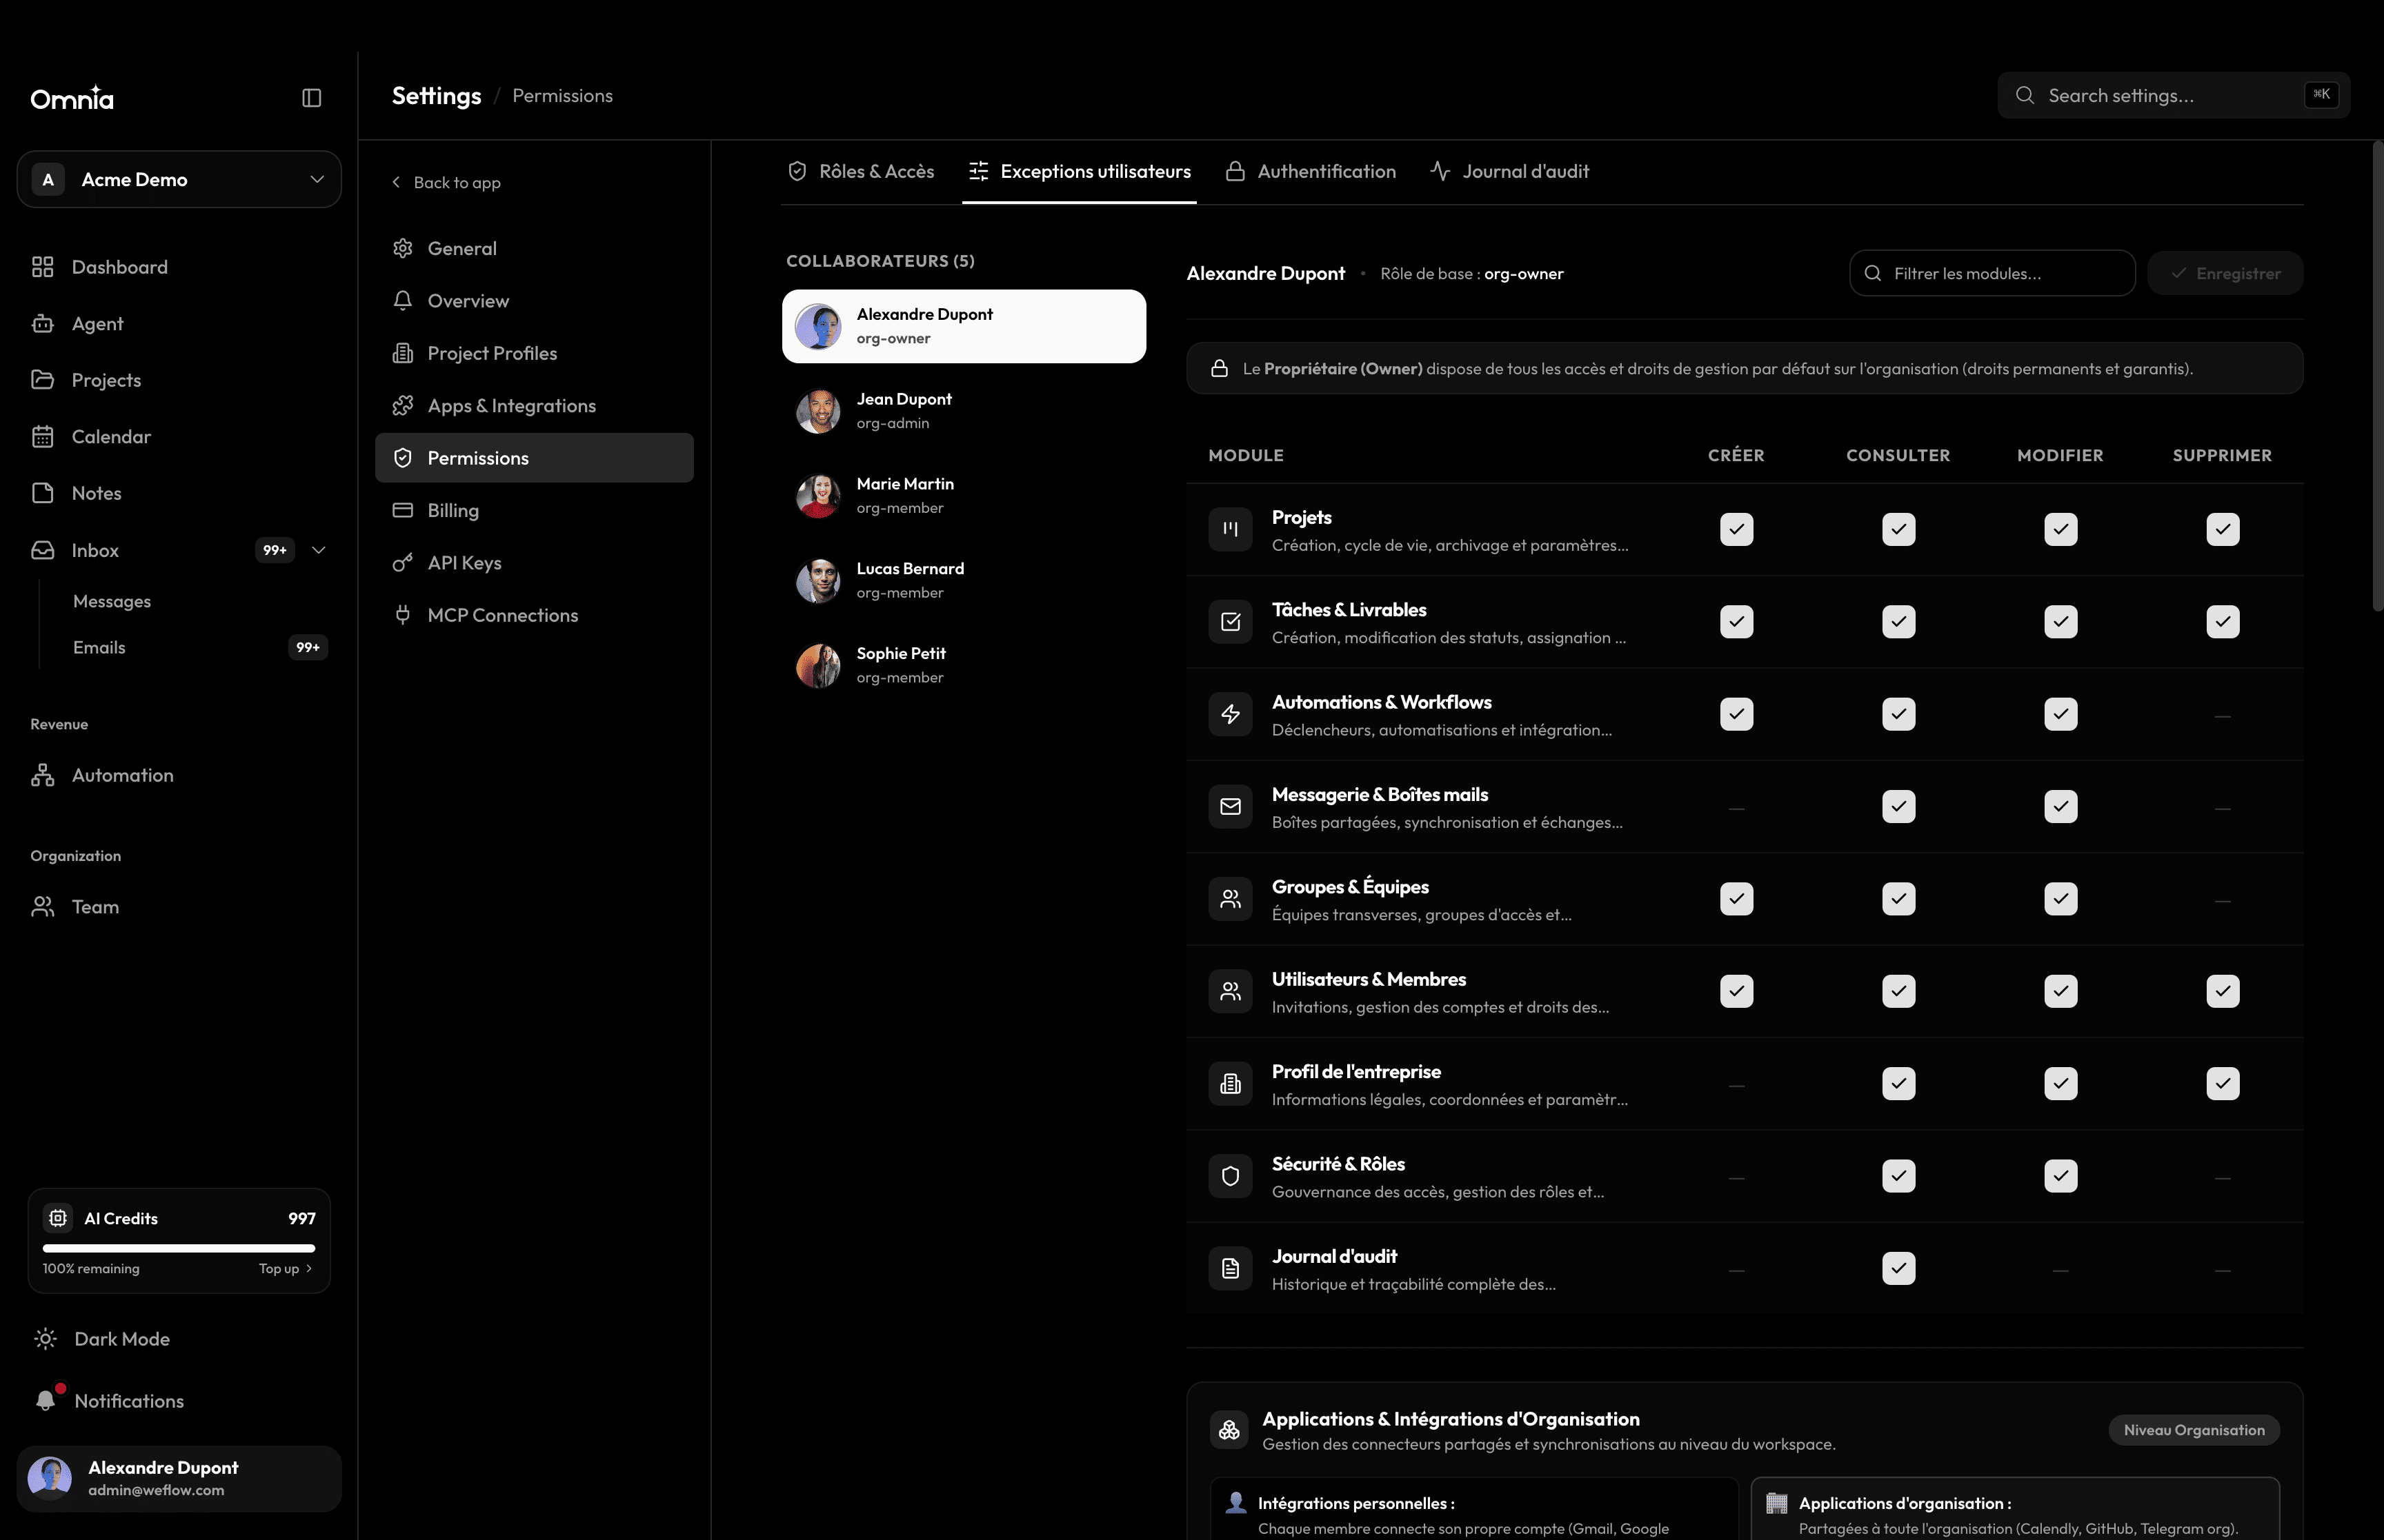
Task: Click the Billing card icon
Action: coord(403,510)
